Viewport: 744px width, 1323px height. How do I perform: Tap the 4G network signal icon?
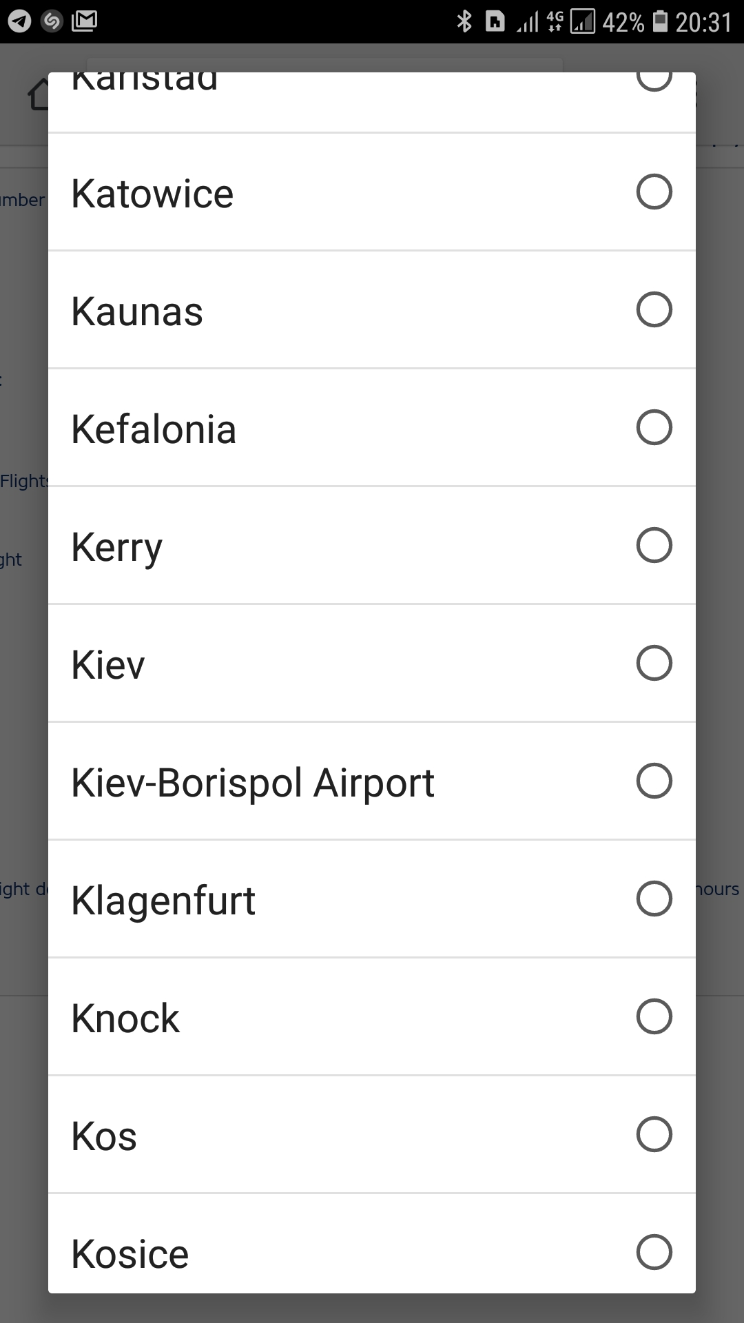point(555,22)
